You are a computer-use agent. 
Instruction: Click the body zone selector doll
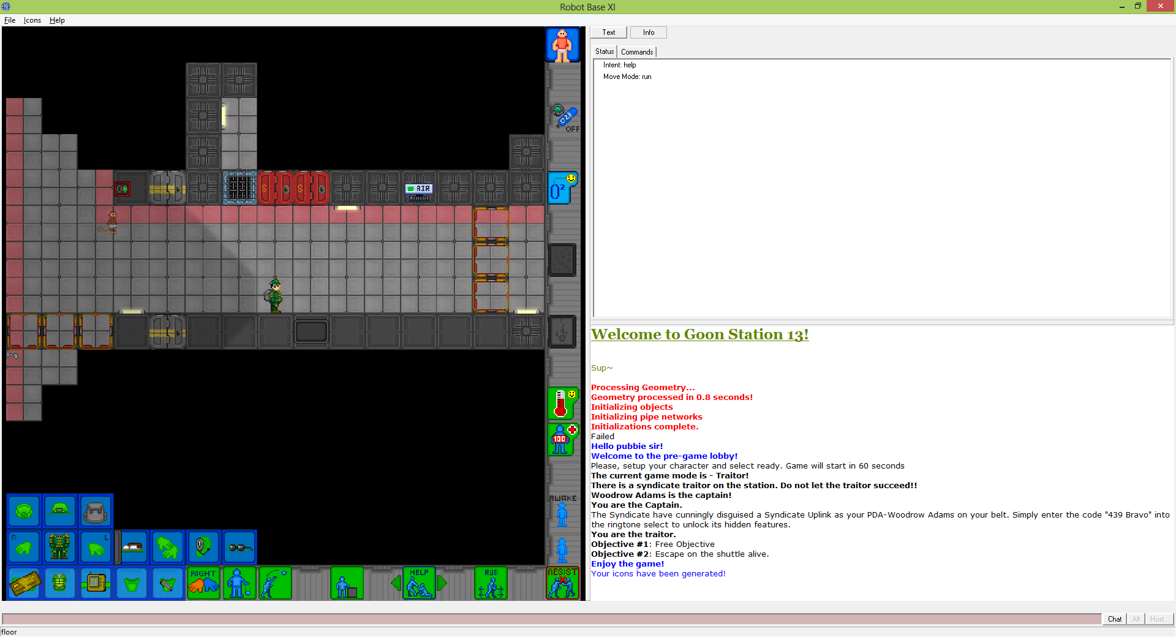[562, 45]
